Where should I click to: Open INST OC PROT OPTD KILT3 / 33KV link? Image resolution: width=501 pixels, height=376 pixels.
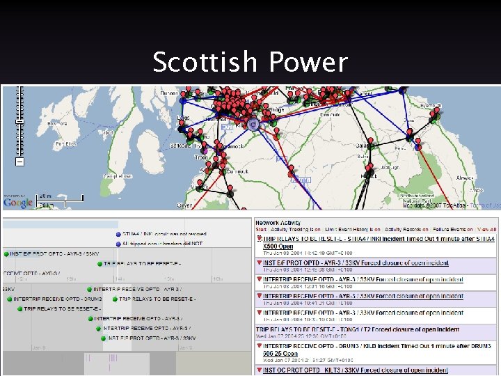coord(356,370)
